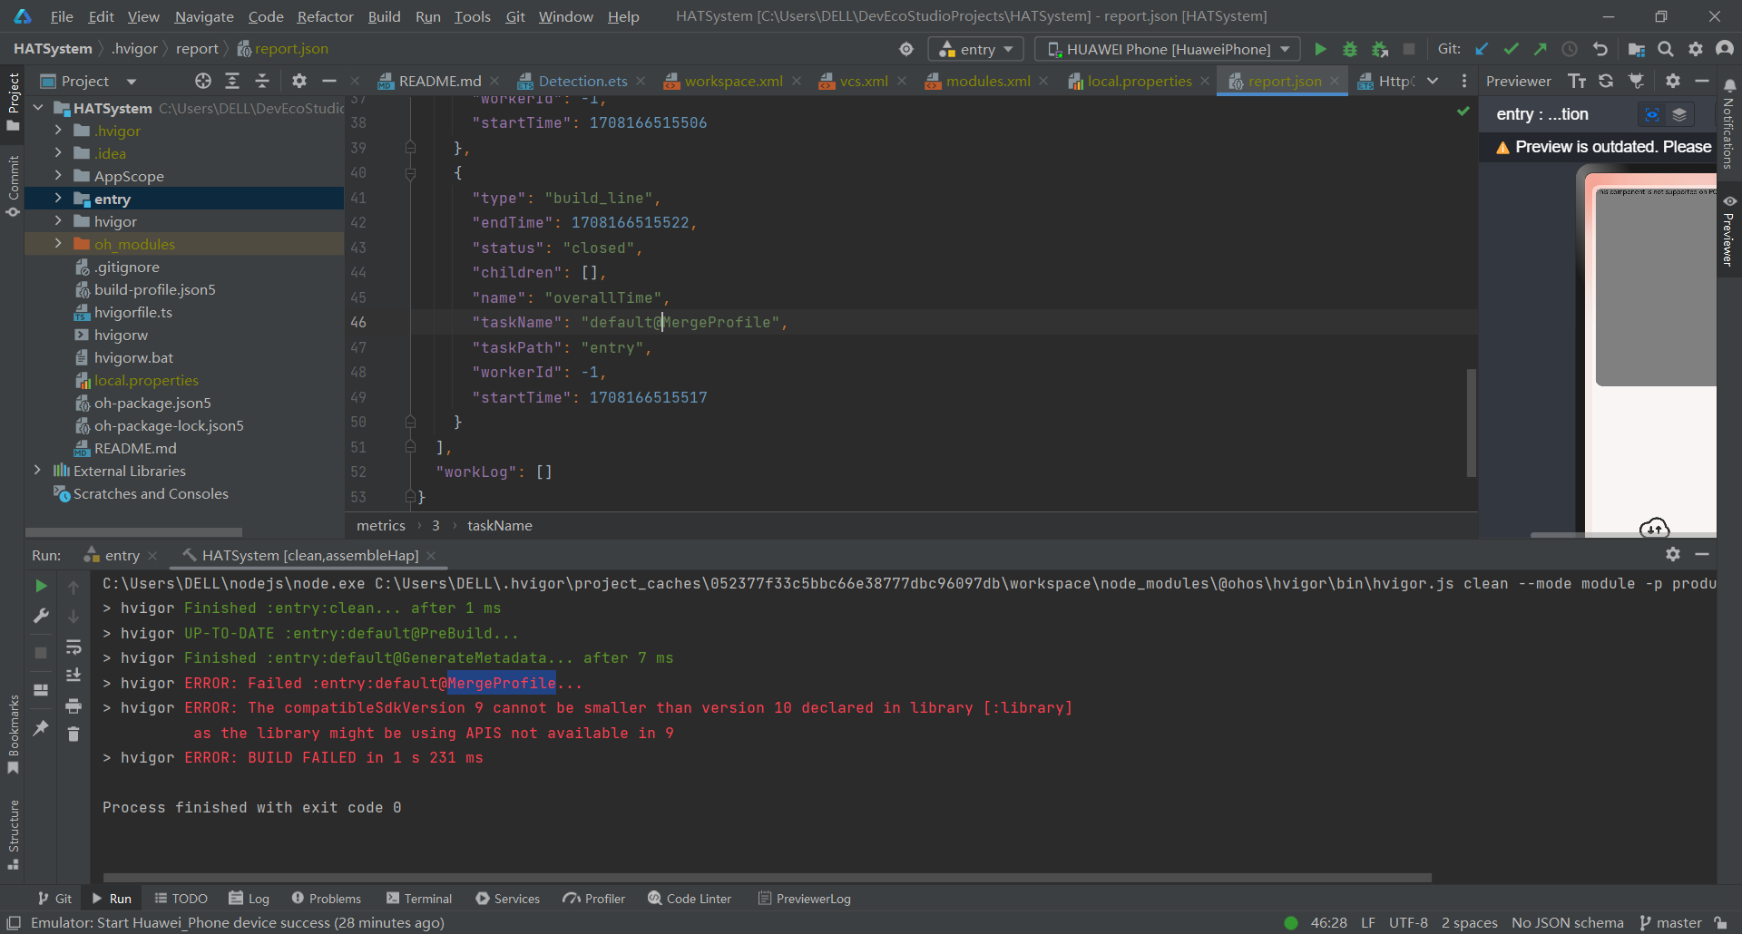Rerun build with Run panel play icon
This screenshot has height=934, width=1742.
41,586
